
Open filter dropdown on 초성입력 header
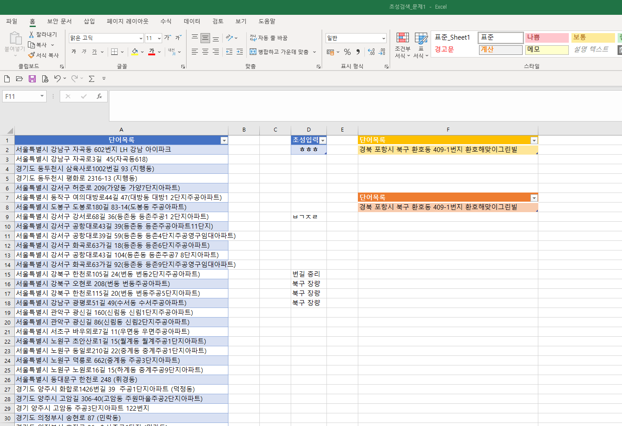[x=323, y=140]
